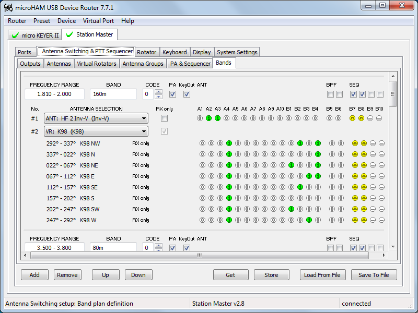Click the green checkmark icon on micro KEYER II tab
Viewport: 418px width, 313px height.
tap(15, 35)
